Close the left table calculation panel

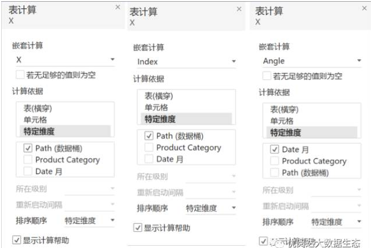[x=118, y=8]
